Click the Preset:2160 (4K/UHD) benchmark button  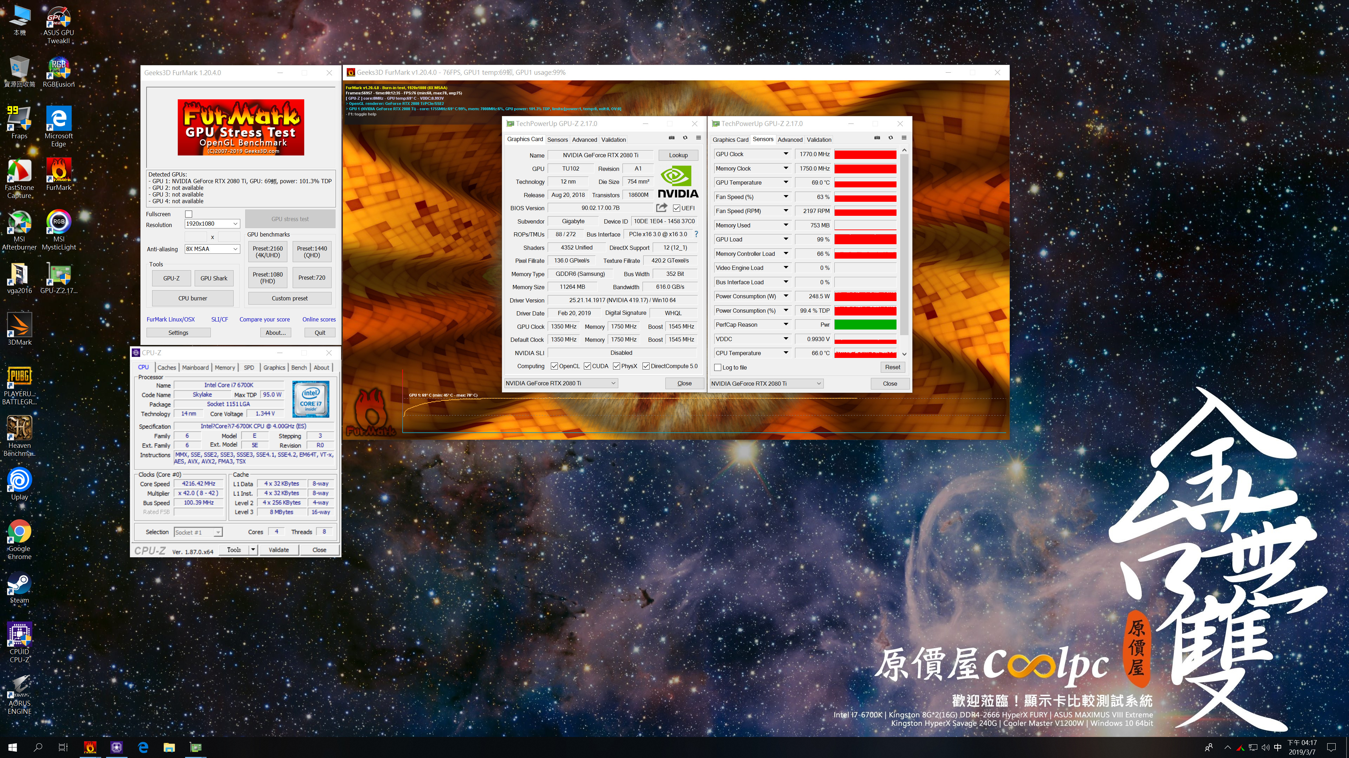pos(268,252)
